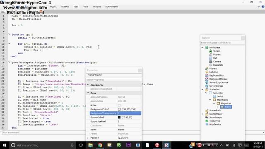Open the TERRAIN ribbon tab
Image resolution: width=265 pixels, height=149 pixels.
coord(65,7)
